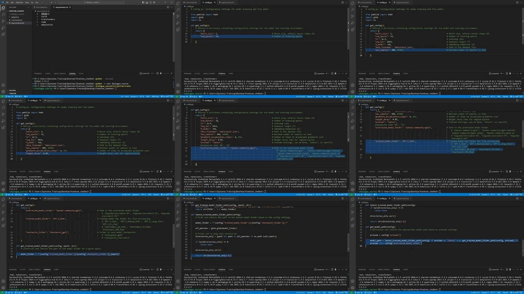Image resolution: width=524 pixels, height=294 pixels.
Task: Toggle Panel visibility from the title bar
Action: (x=147, y=2)
